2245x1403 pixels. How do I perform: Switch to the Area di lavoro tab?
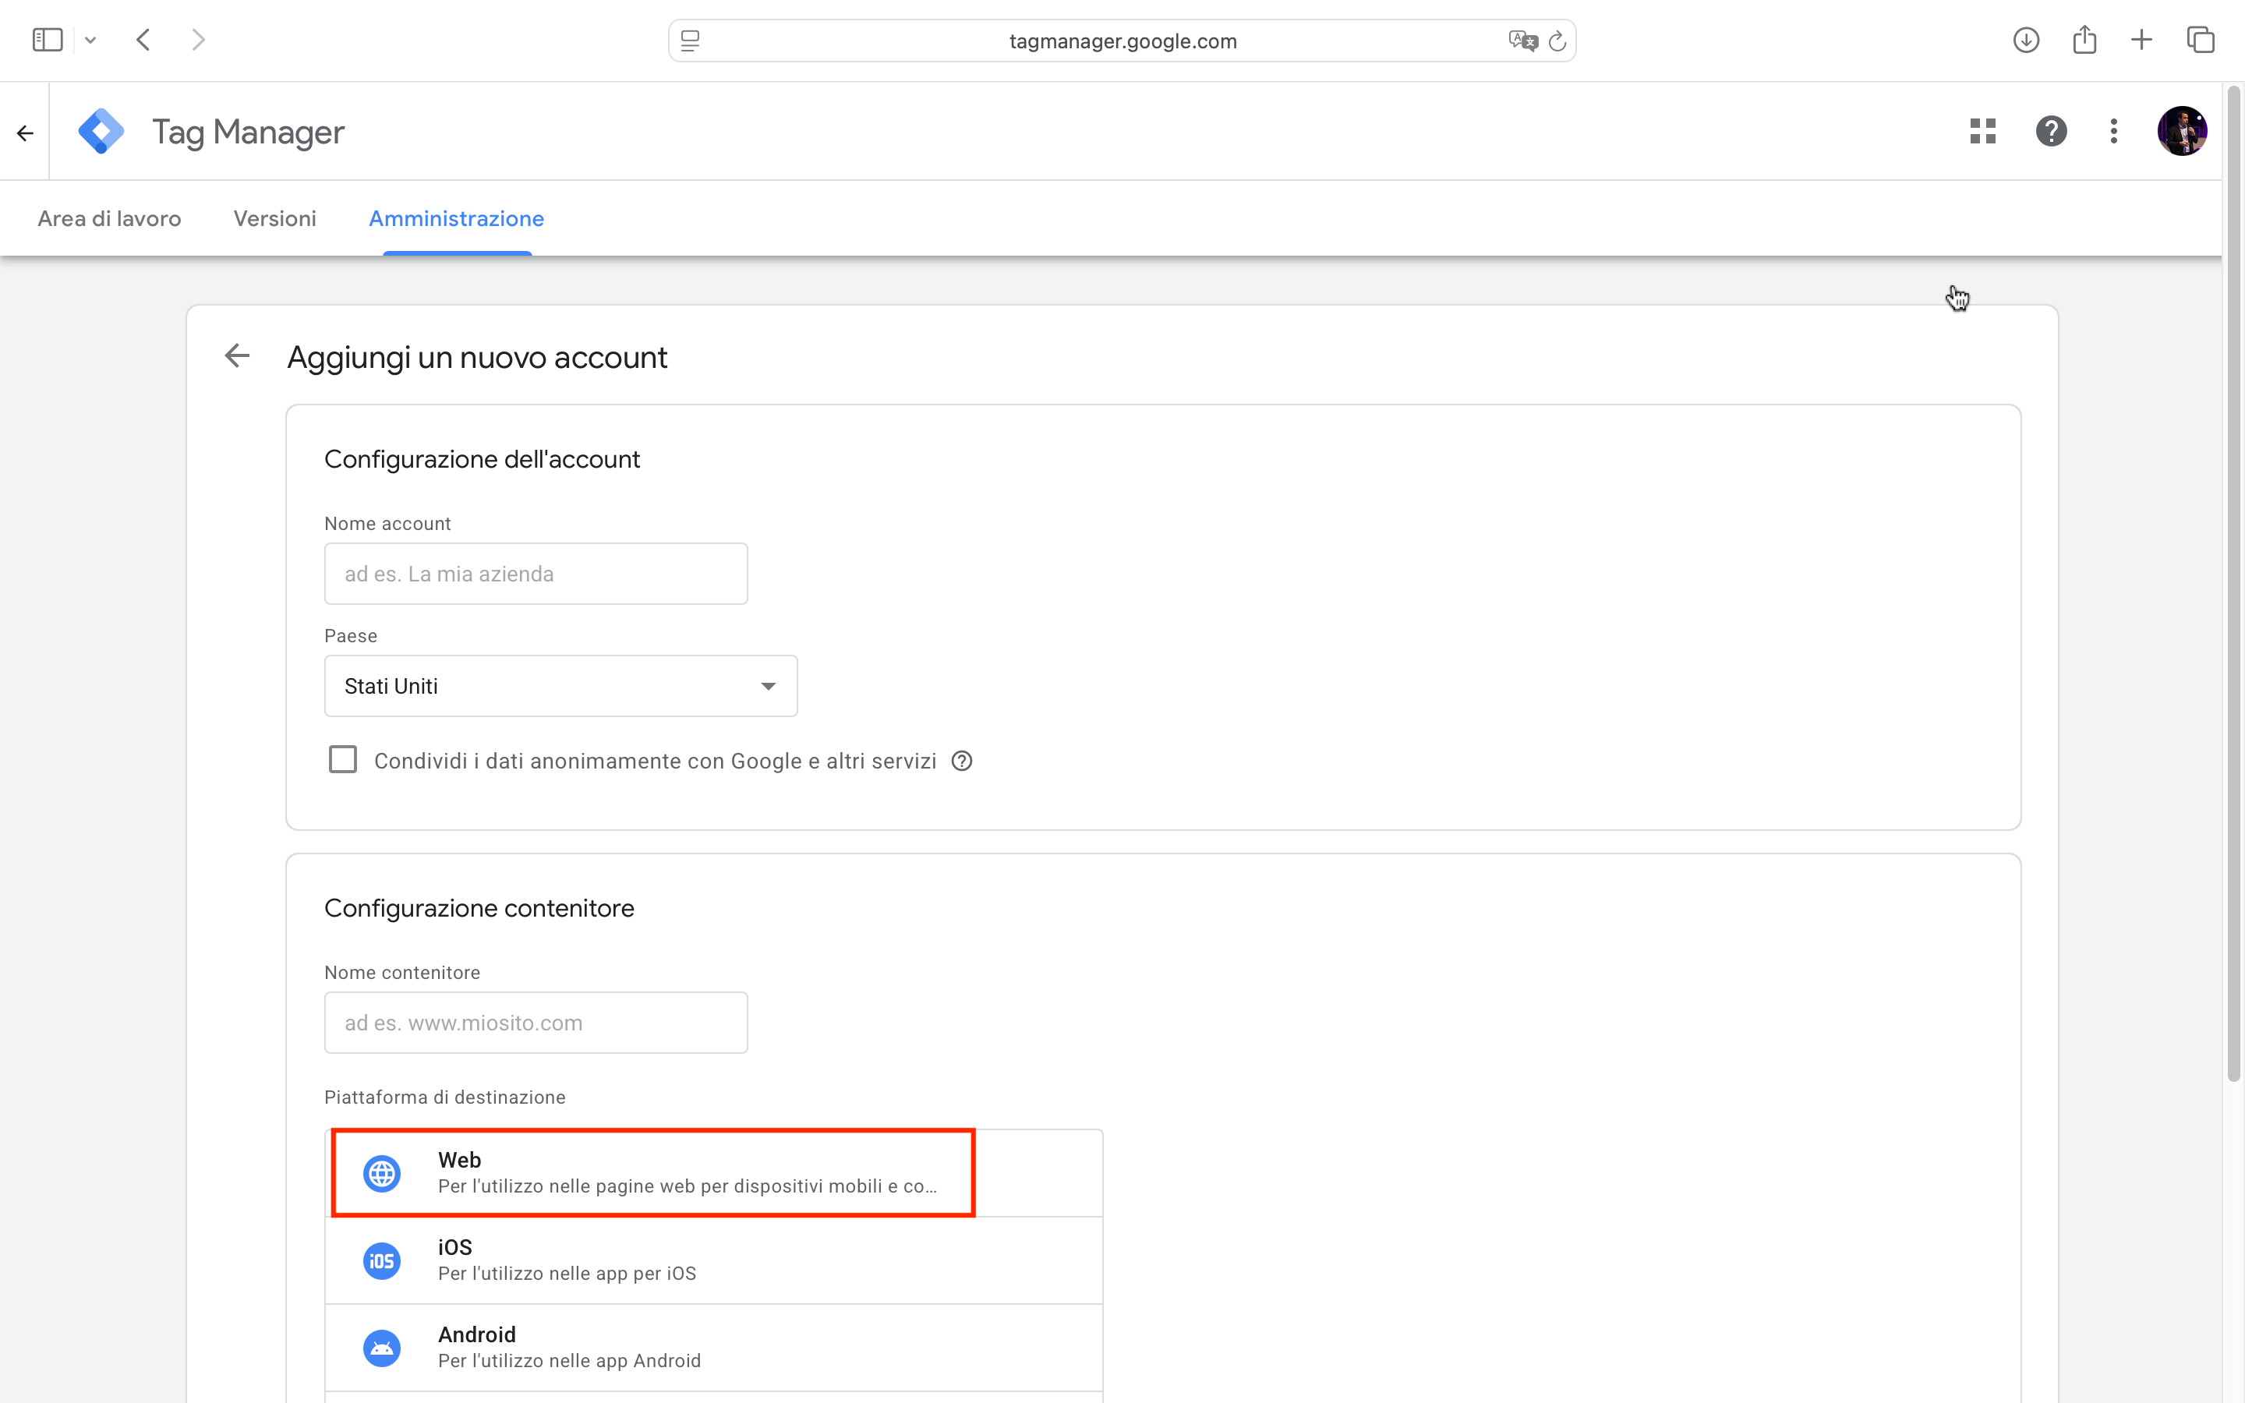[x=109, y=219]
